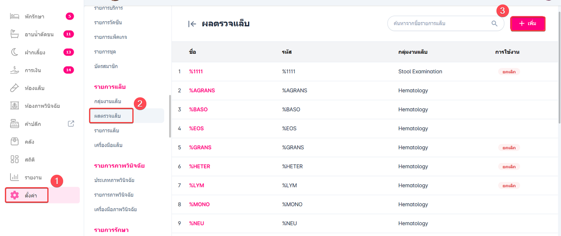Image resolution: width=561 pixels, height=236 pixels.
Task: Click the box icon for คลัง
Action: tap(14, 141)
